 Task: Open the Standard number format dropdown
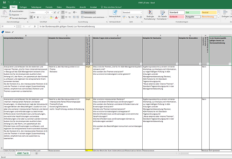[x=132, y=12]
